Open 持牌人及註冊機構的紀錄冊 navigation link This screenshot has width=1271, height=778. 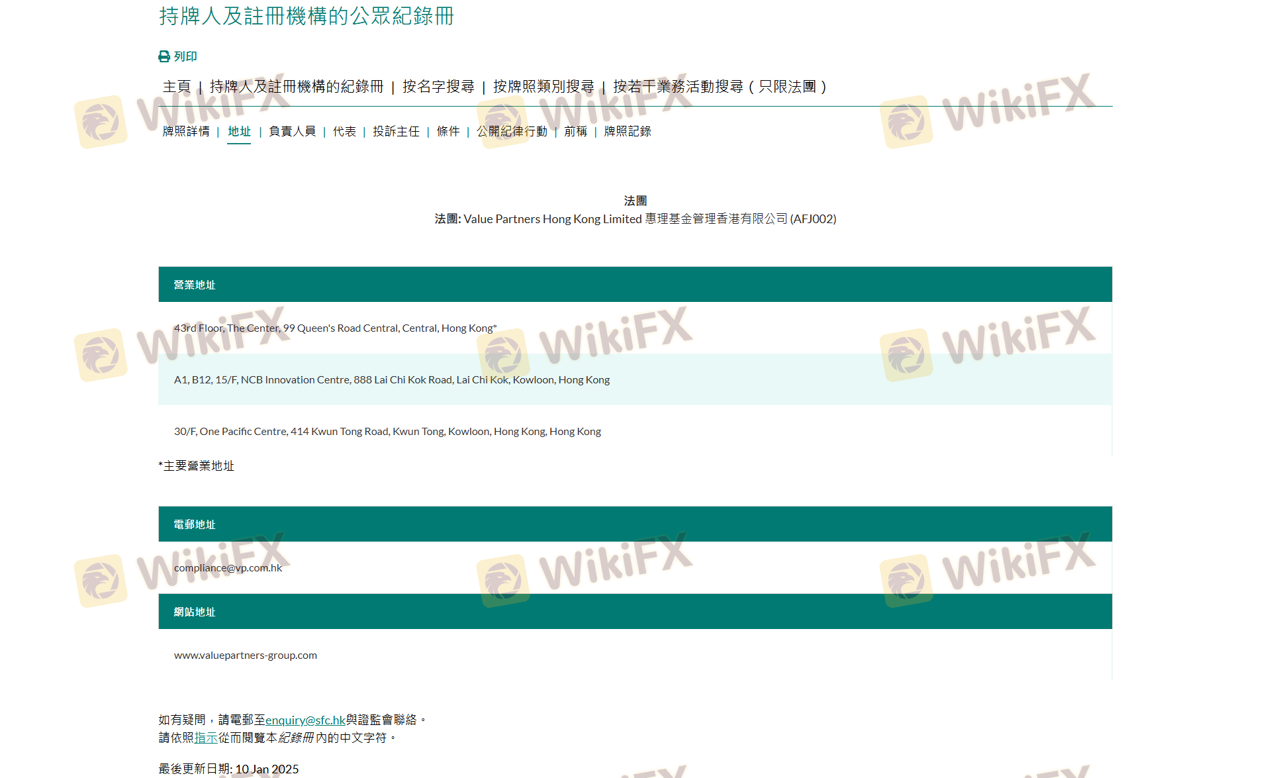[297, 87]
